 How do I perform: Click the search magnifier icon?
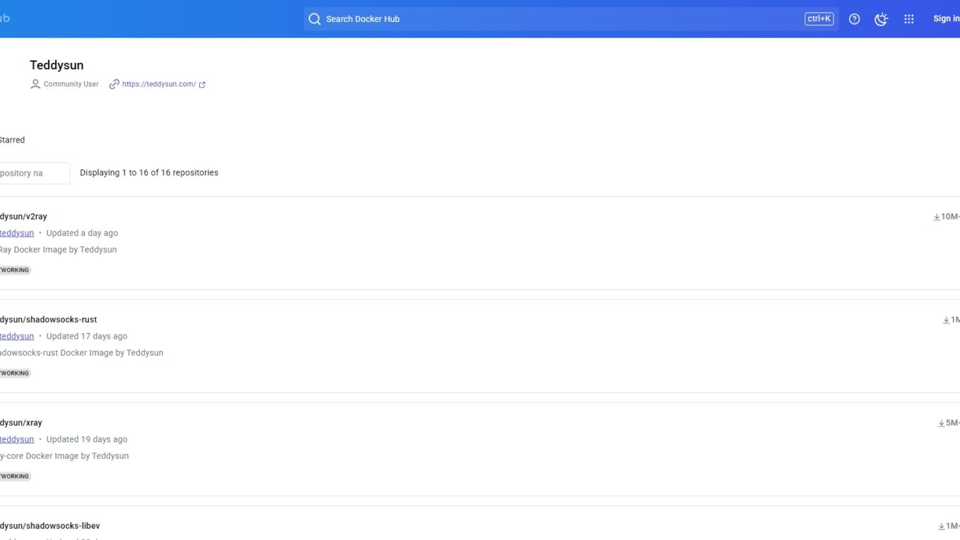[x=315, y=19]
